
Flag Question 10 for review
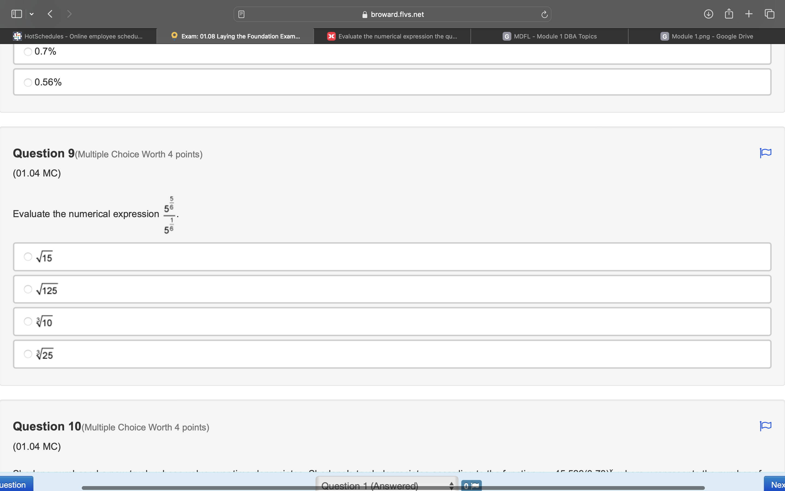[766, 426]
